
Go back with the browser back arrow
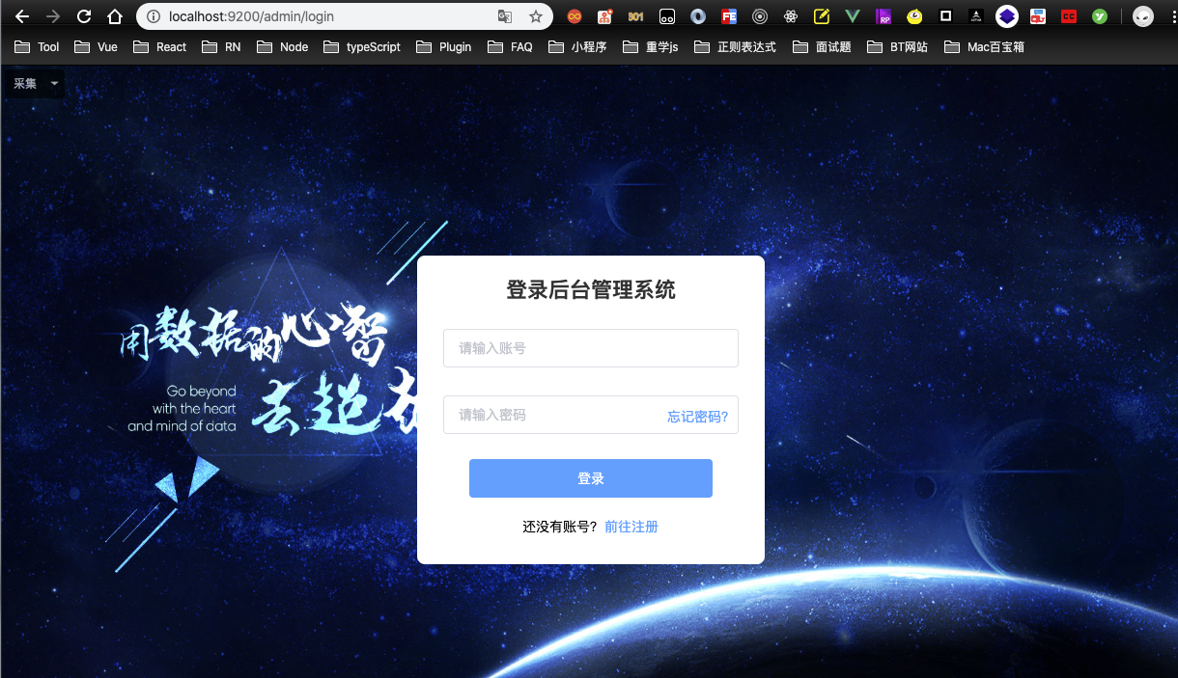[x=22, y=16]
